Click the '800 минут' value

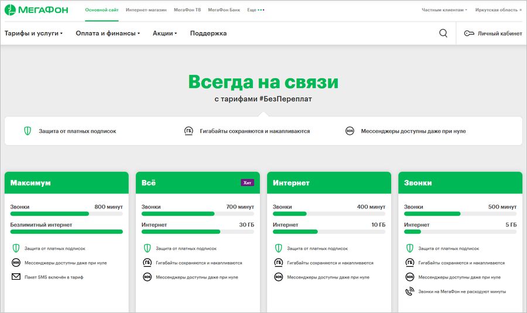click(x=108, y=207)
